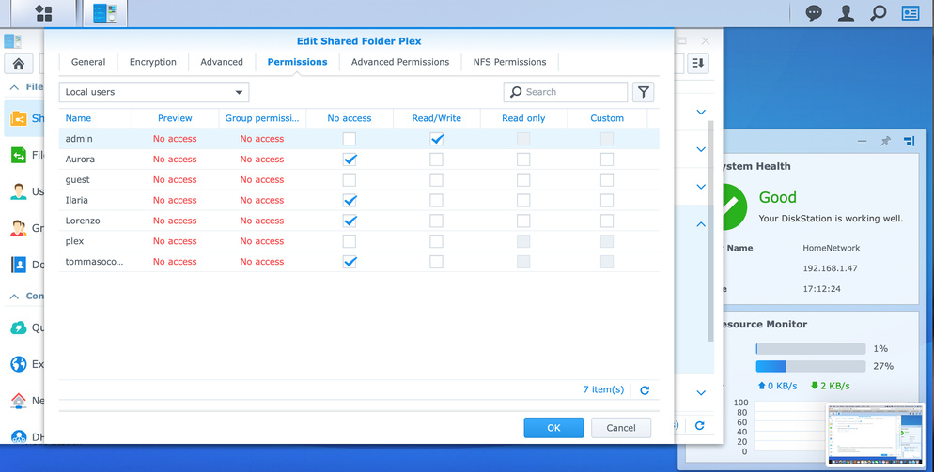This screenshot has height=472, width=934.
Task: Switch to the Encryption tab
Action: tap(153, 62)
